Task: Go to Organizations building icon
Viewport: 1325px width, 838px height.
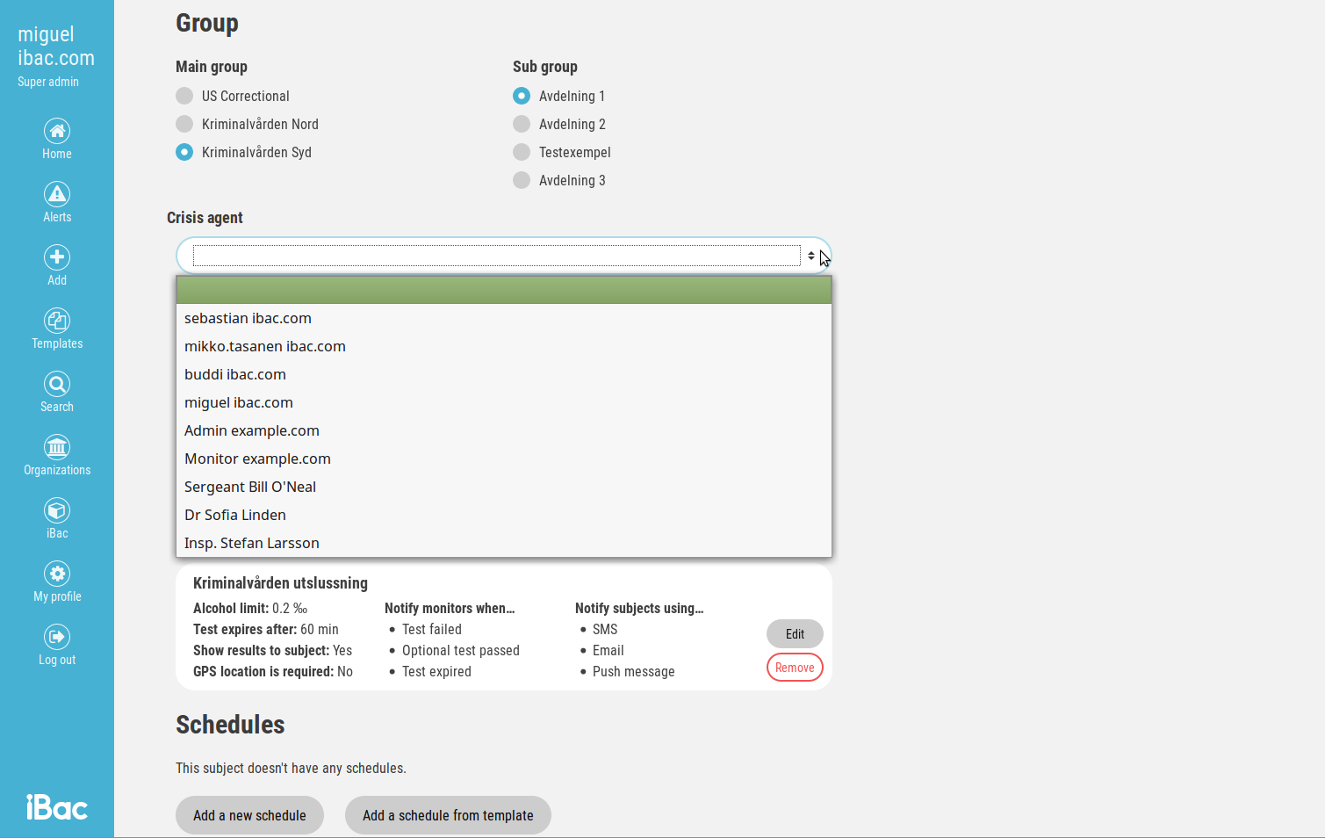Action: pos(57,448)
